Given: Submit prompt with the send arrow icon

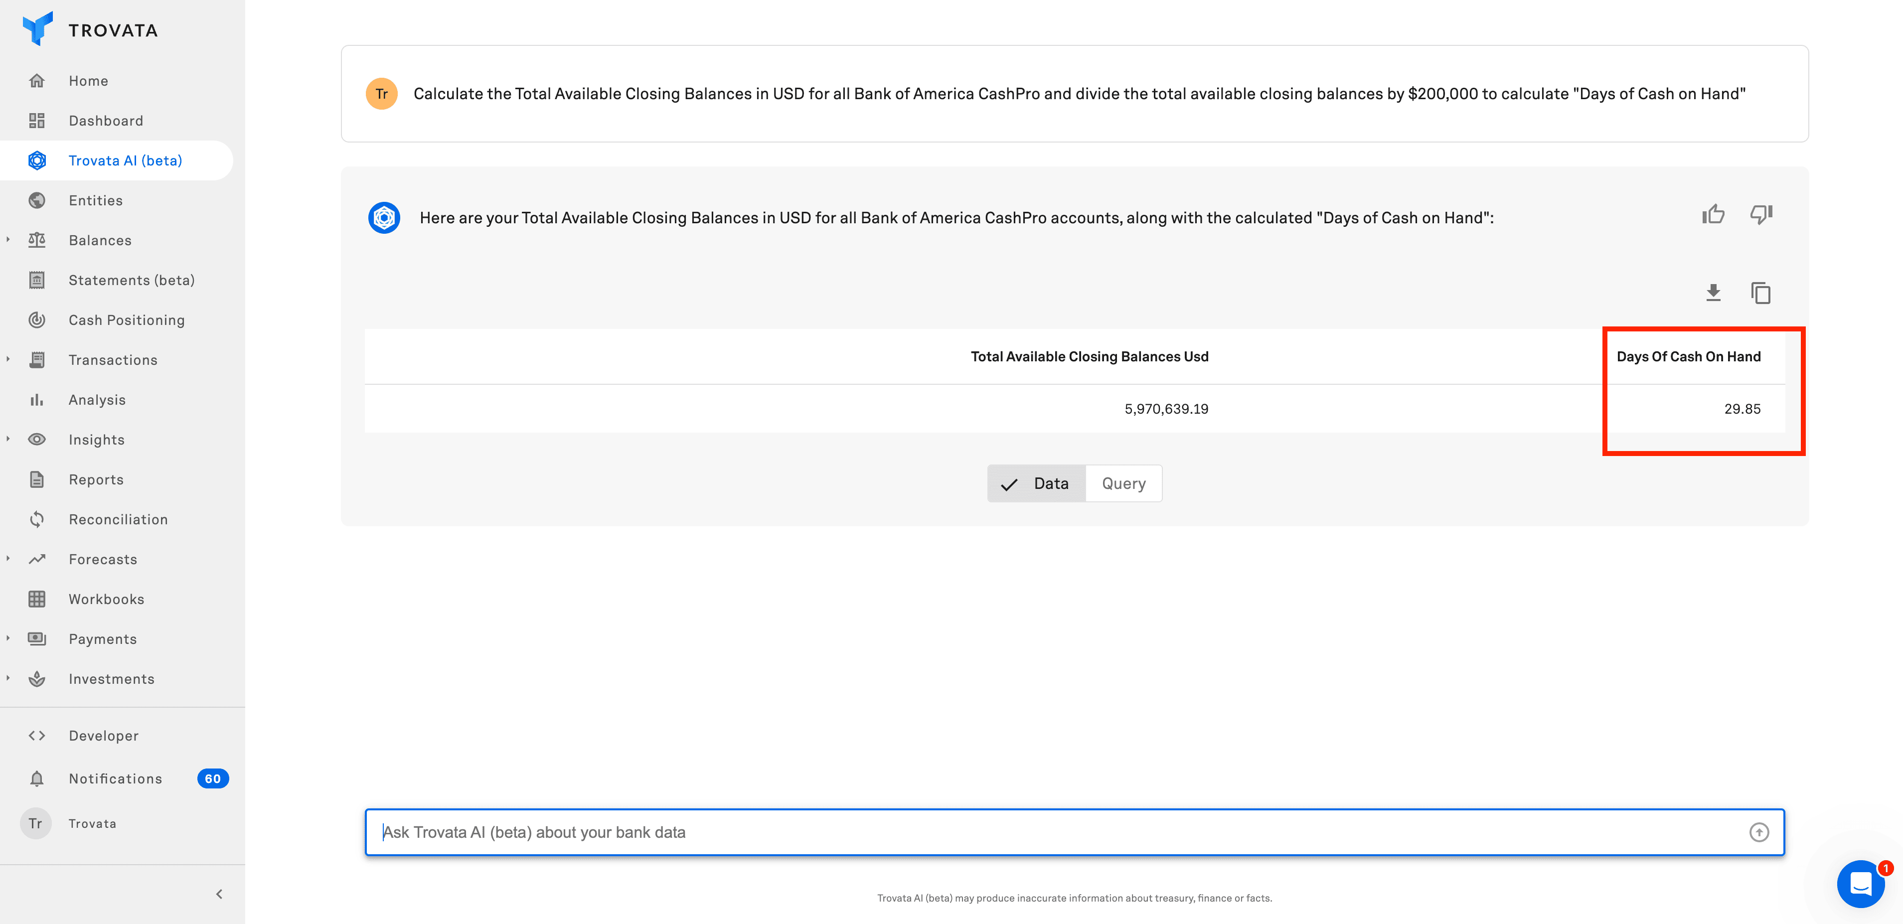Looking at the screenshot, I should (1758, 832).
